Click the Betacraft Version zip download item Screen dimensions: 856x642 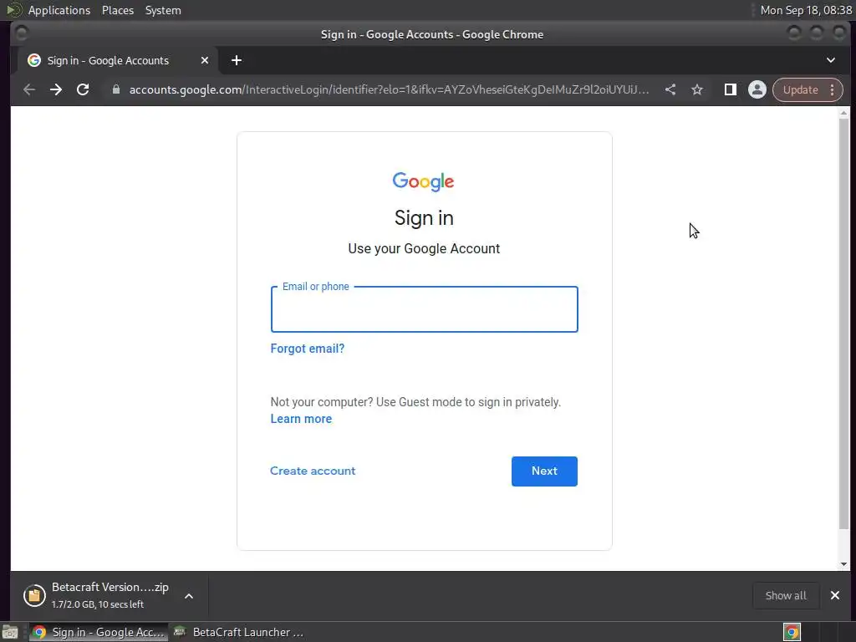110,595
